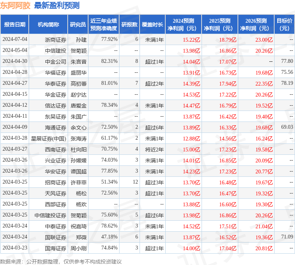Click the 研究员 column header
Screen dimensions: 295x265
tap(78, 25)
